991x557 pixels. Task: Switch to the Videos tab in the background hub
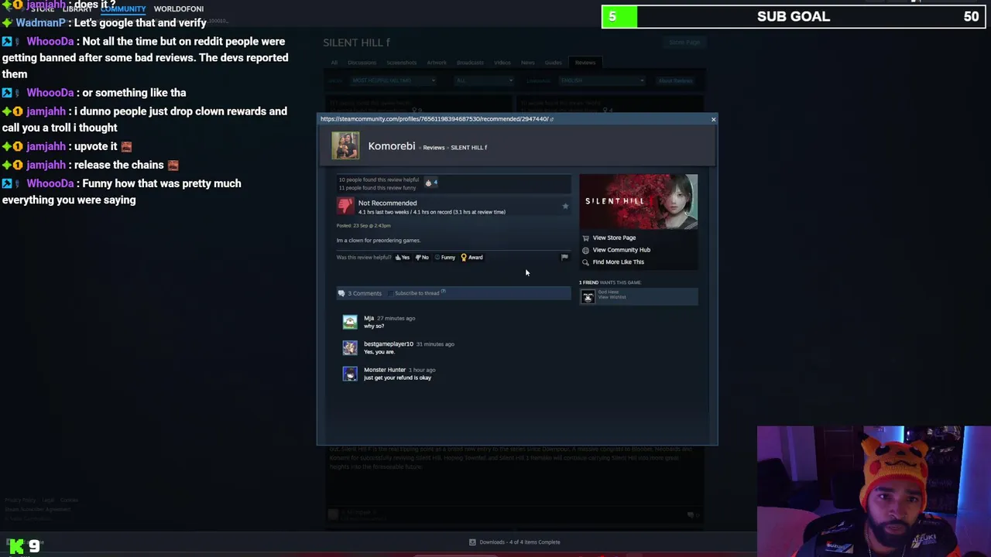coord(502,63)
